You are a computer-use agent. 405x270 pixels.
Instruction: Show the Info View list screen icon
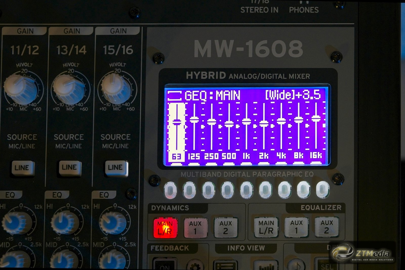[225, 265]
